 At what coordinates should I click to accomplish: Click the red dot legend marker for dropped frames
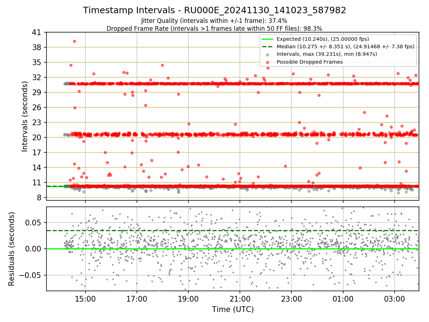268,62
